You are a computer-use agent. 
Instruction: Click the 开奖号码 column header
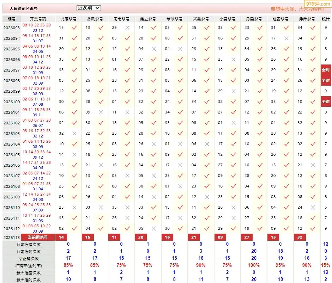point(38,19)
